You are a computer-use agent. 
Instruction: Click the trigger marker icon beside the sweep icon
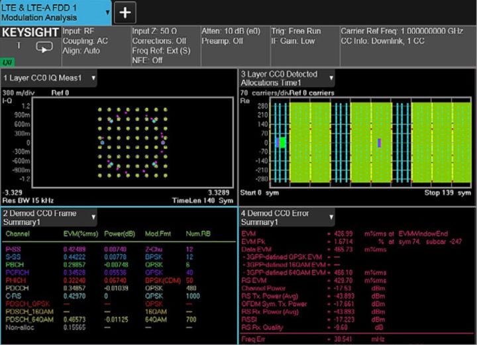point(18,46)
